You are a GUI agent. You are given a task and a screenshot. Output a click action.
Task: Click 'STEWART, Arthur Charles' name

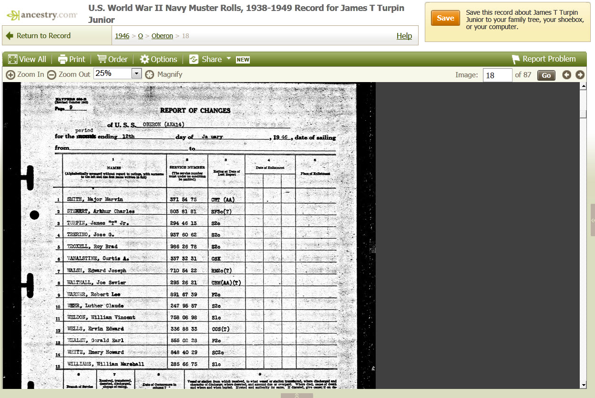[x=101, y=211]
